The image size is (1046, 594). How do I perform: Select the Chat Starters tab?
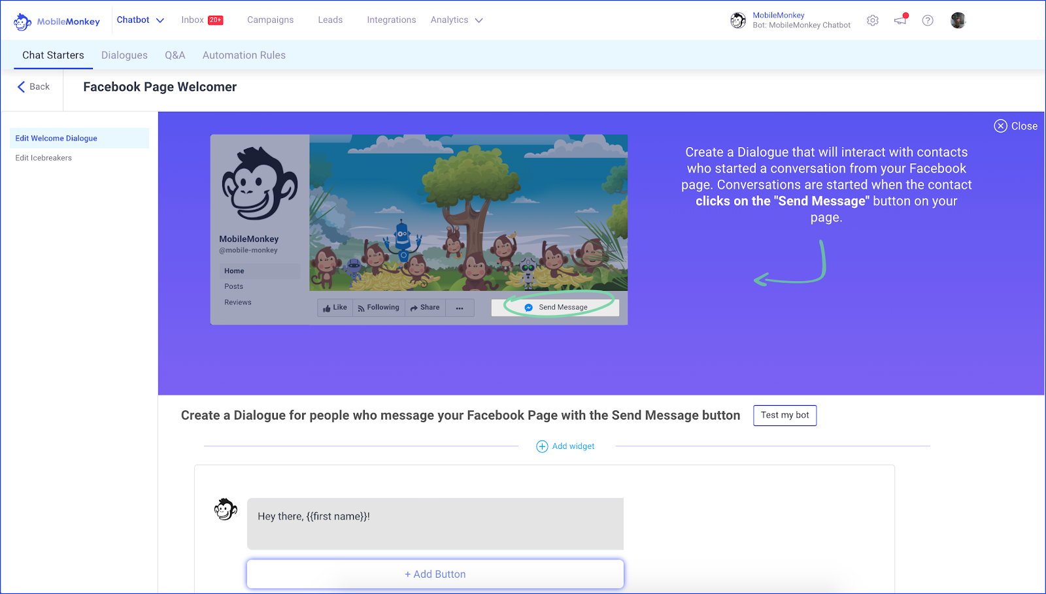pos(53,56)
